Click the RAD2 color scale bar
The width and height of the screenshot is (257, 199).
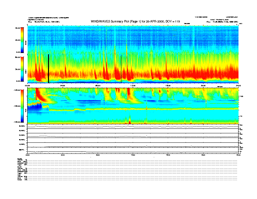coord(22,40)
